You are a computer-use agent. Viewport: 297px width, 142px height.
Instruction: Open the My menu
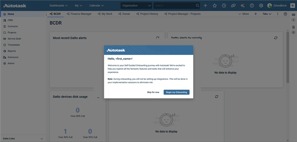click(x=78, y=6)
